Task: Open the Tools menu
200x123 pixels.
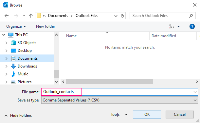Action: (119, 115)
